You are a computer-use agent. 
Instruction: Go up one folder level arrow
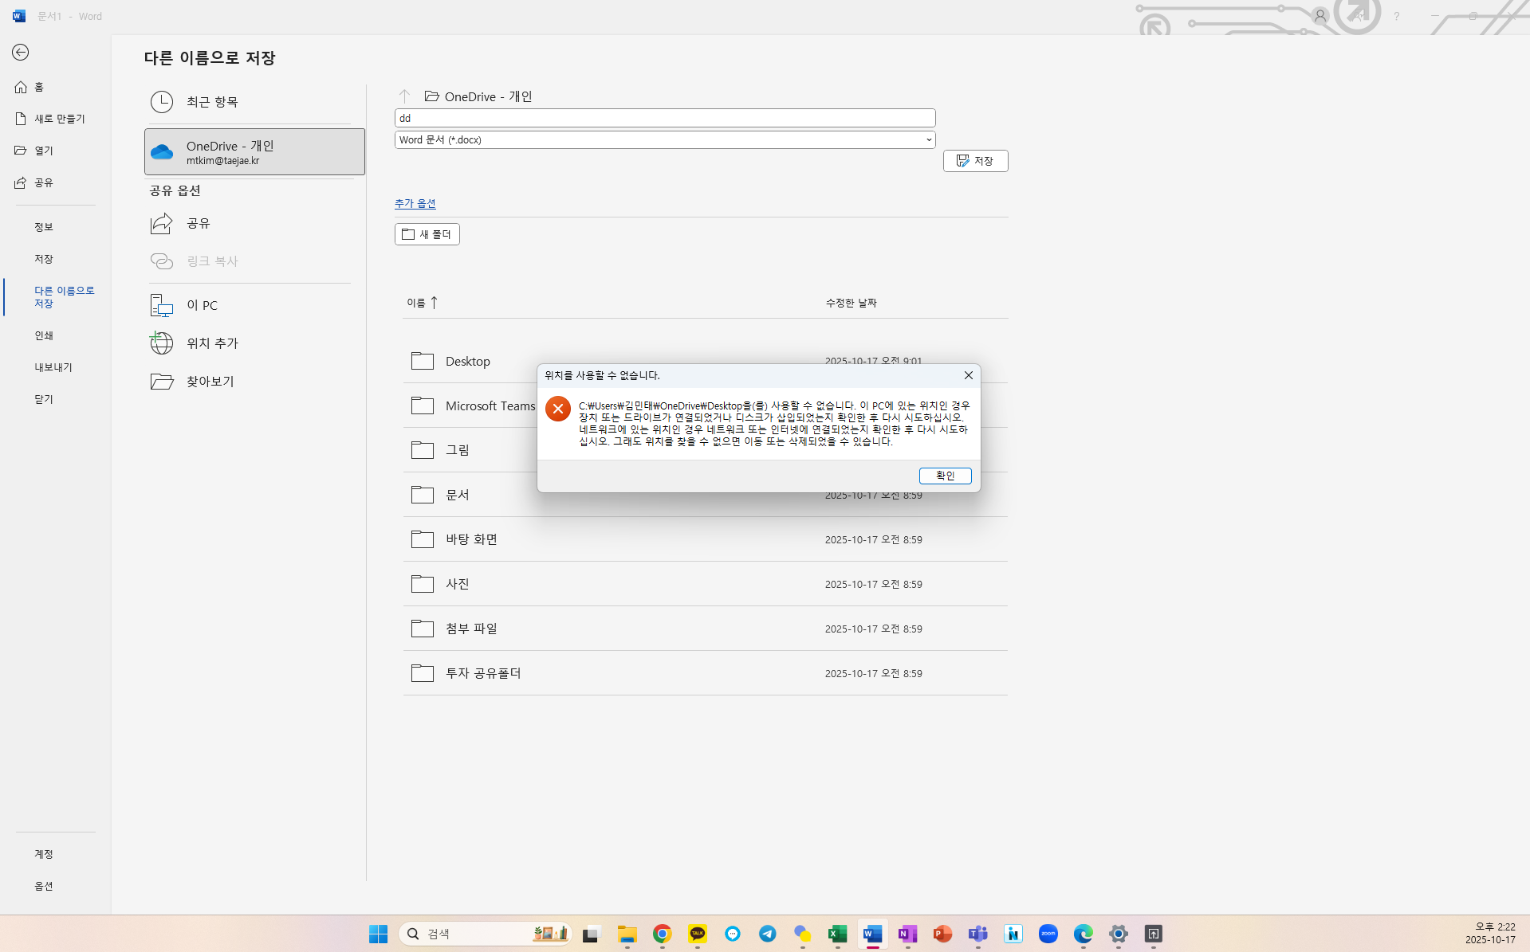click(x=404, y=96)
